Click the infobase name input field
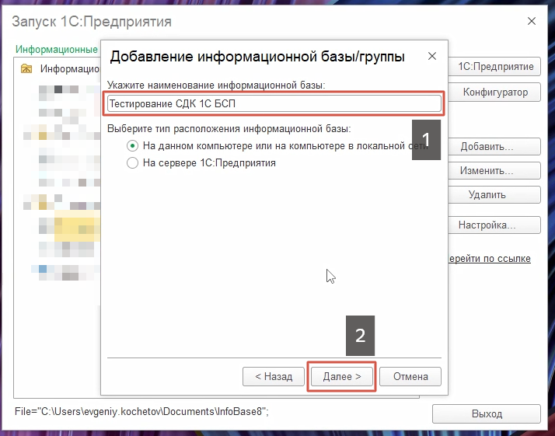This screenshot has width=555, height=436. [x=274, y=103]
